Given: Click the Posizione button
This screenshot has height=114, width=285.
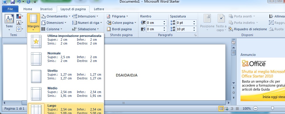Looking at the screenshot, I should click(x=207, y=23).
